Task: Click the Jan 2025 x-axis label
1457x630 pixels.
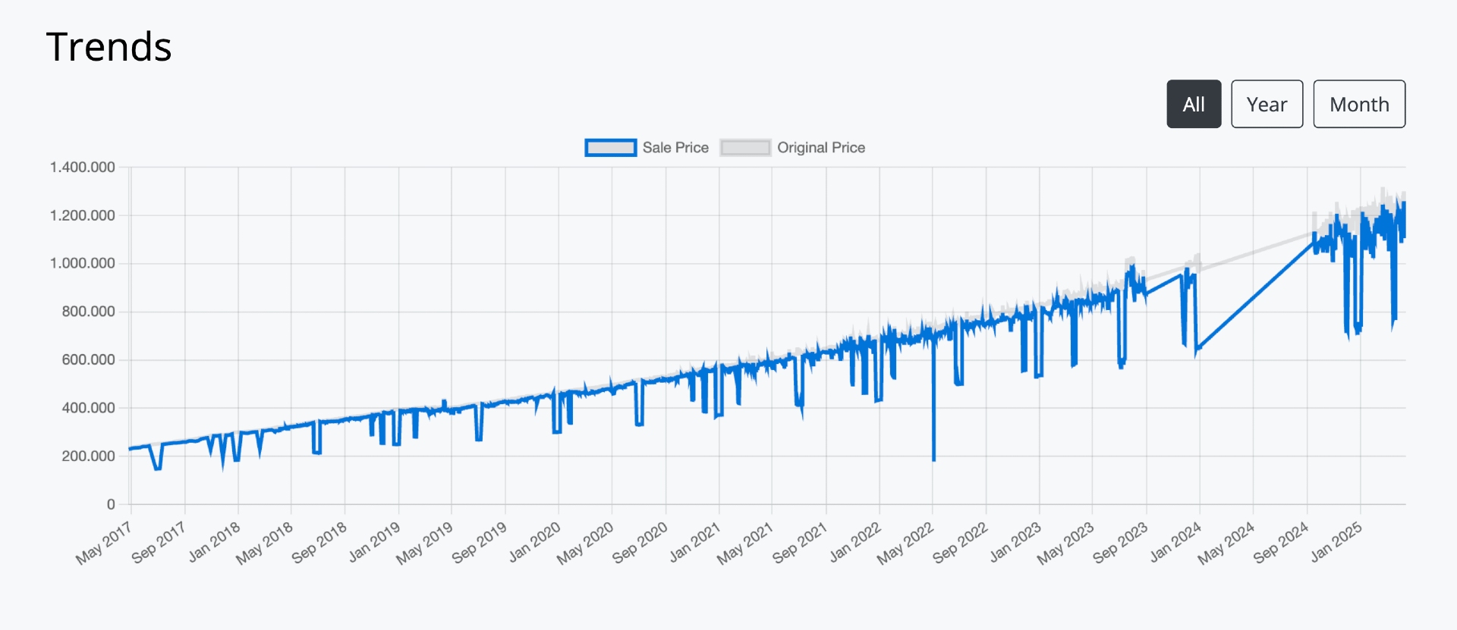Action: (1336, 541)
